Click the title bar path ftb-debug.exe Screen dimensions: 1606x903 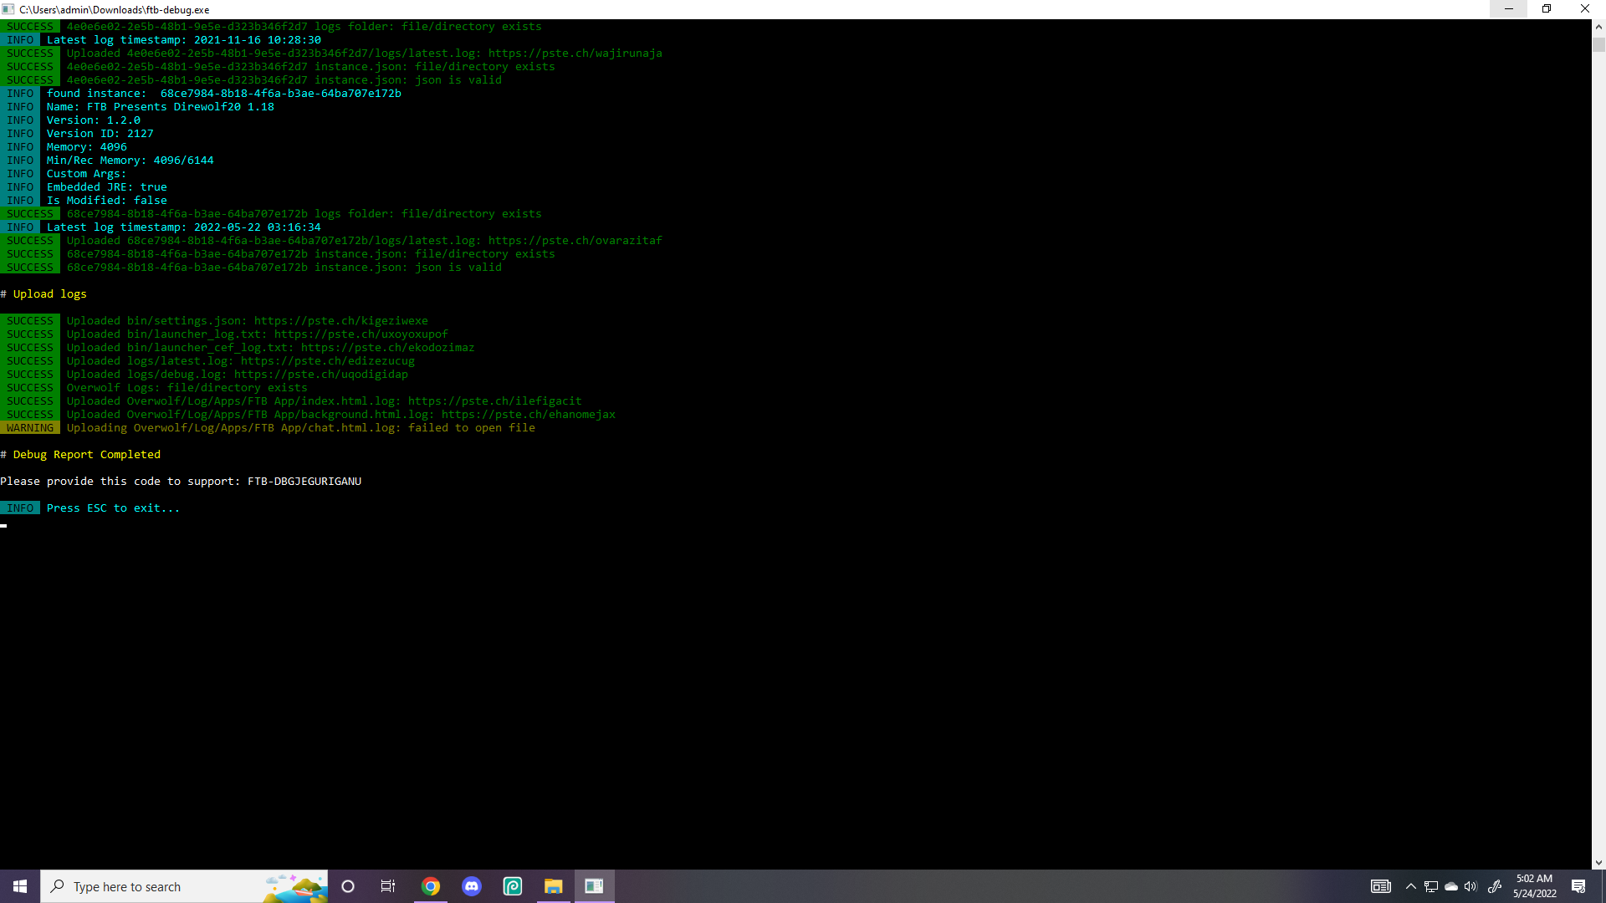(x=115, y=9)
